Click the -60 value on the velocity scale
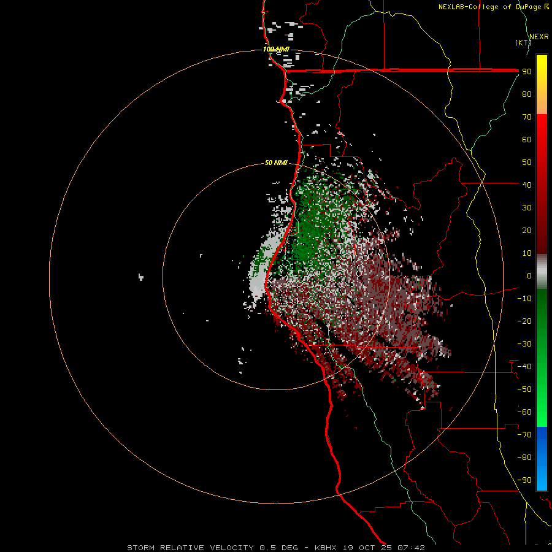552x552 pixels. (524, 412)
